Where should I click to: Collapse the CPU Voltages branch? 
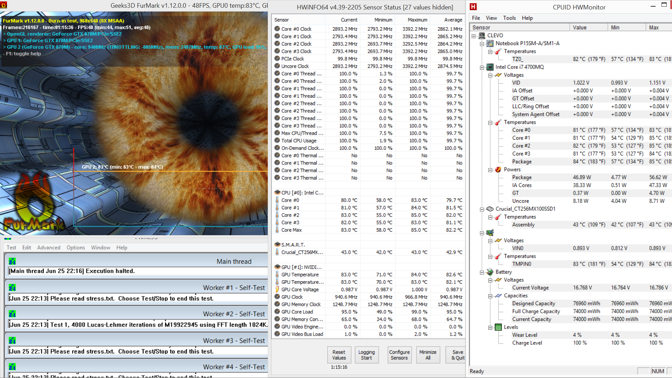coord(490,75)
